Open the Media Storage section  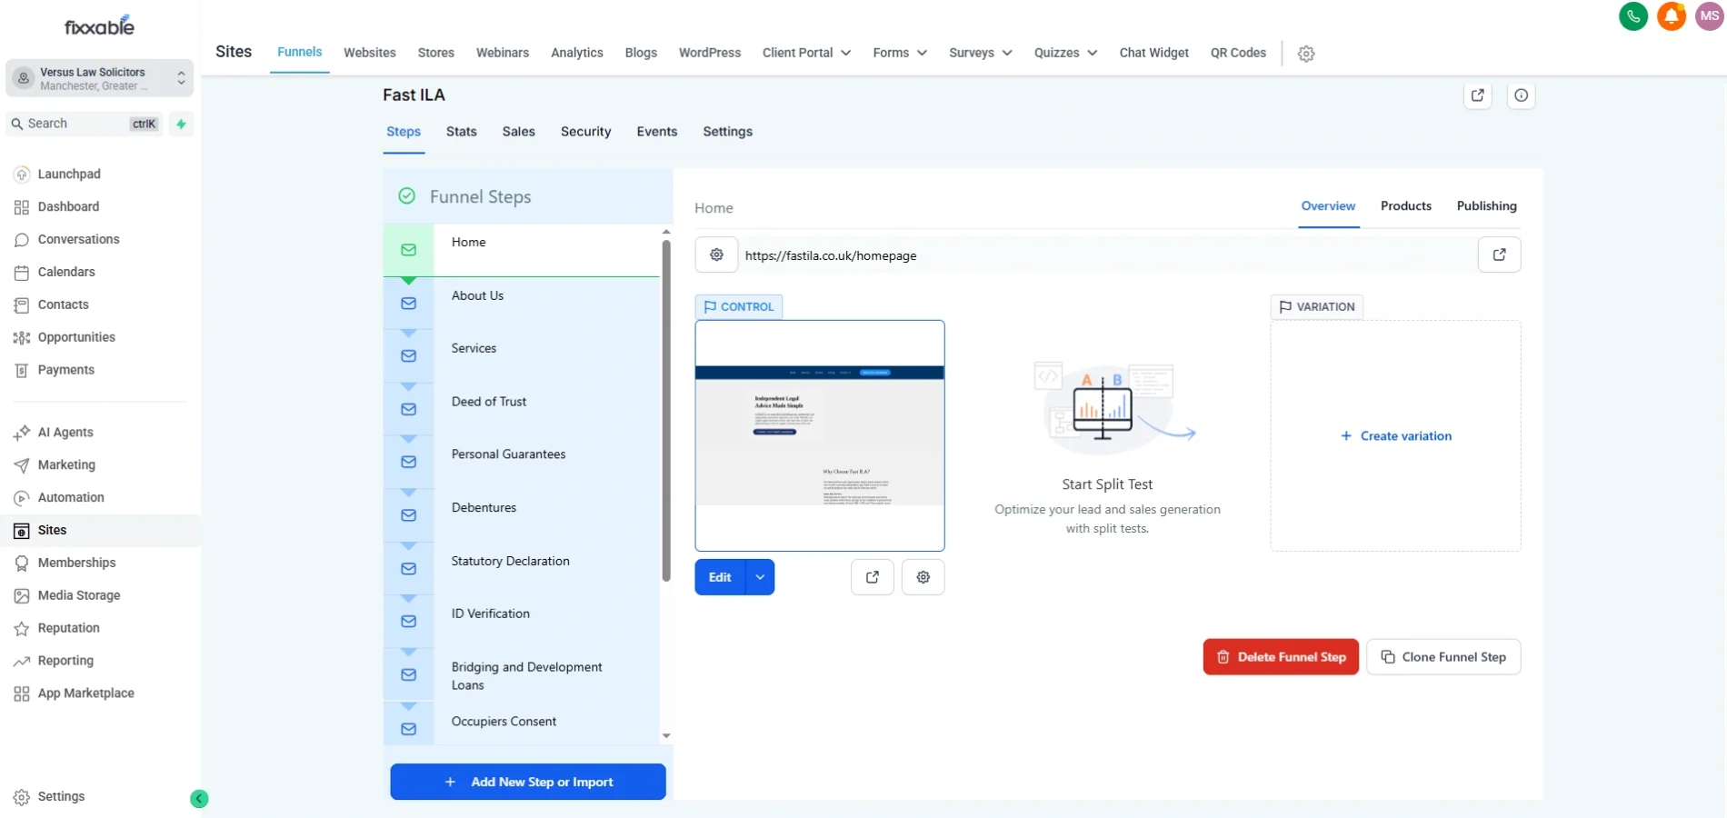tap(79, 595)
